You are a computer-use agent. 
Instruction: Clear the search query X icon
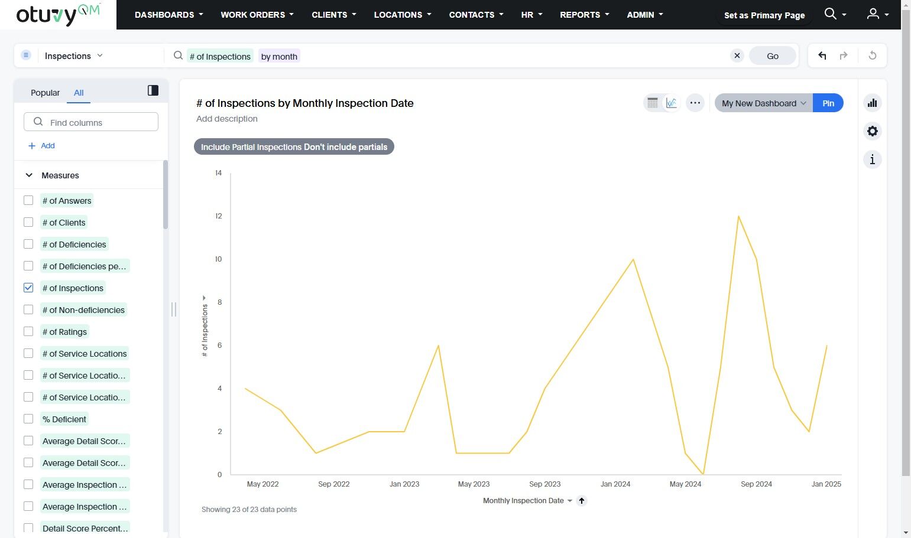(x=737, y=56)
